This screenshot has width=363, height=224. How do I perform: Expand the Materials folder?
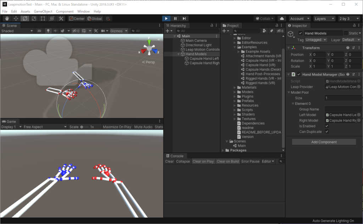(x=235, y=88)
